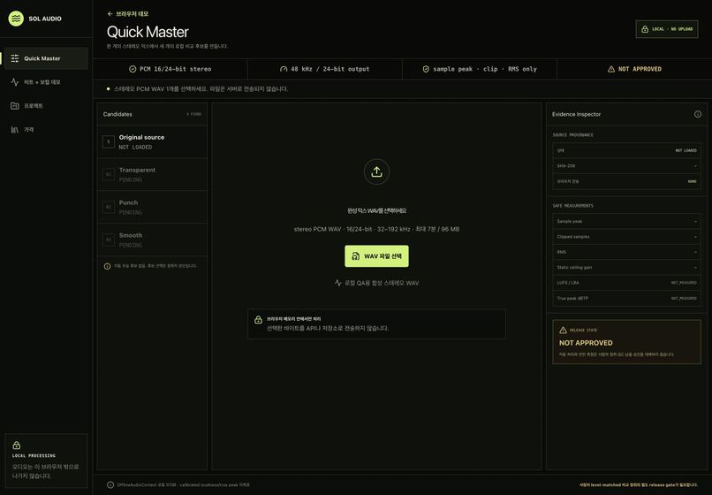Click the SHA-256 provenance row
712x495 pixels.
tap(626, 166)
